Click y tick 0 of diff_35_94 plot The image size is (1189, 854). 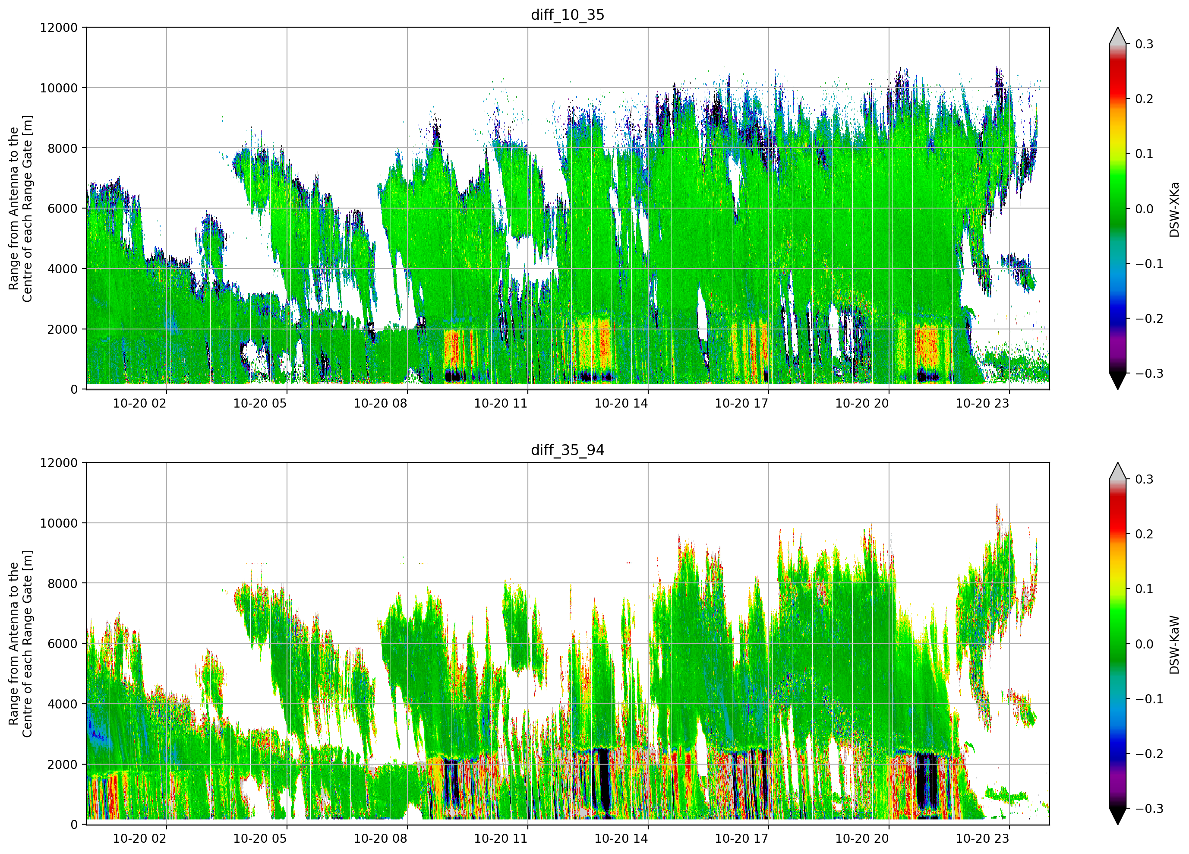(74, 825)
